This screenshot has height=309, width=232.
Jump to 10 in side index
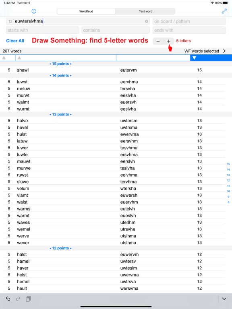(x=228, y=191)
